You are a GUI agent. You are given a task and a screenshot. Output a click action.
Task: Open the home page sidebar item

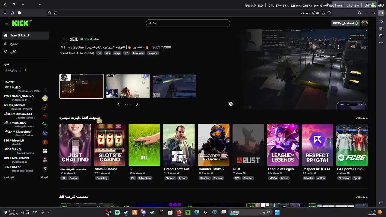click(26, 36)
